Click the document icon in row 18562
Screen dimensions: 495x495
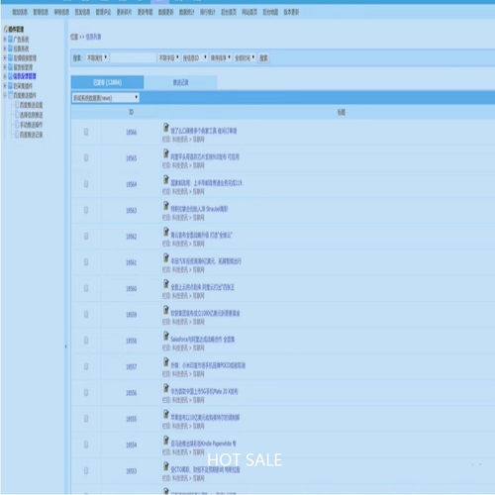click(x=166, y=232)
